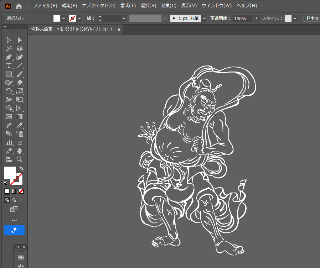This screenshot has width=320, height=268.
Task: Open the オブジェクト(O) menu
Action: coord(99,6)
